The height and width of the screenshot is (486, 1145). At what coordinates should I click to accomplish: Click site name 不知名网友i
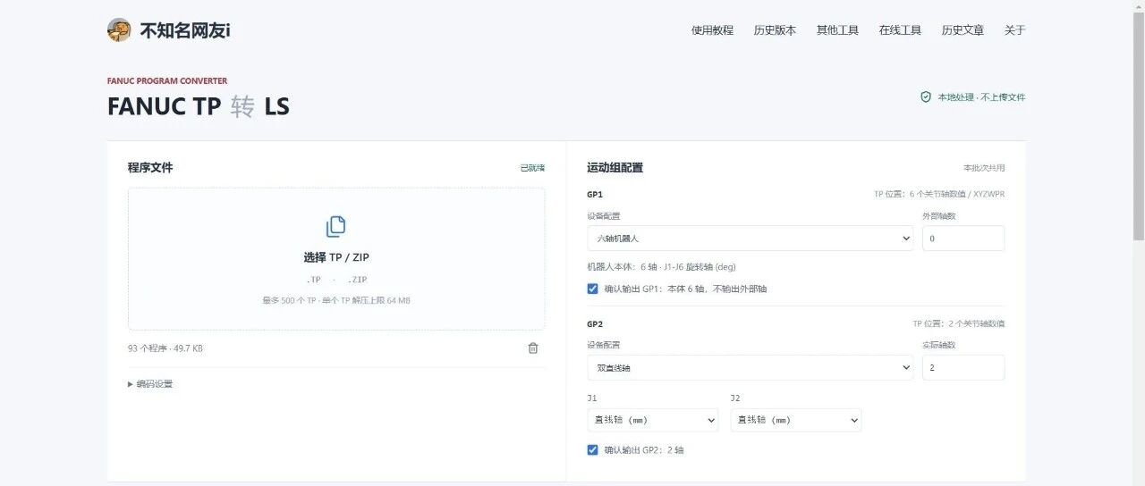(185, 30)
